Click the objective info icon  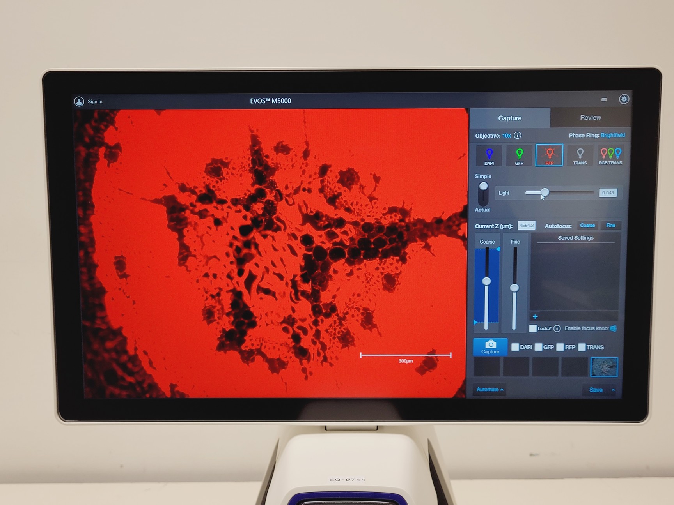point(517,136)
